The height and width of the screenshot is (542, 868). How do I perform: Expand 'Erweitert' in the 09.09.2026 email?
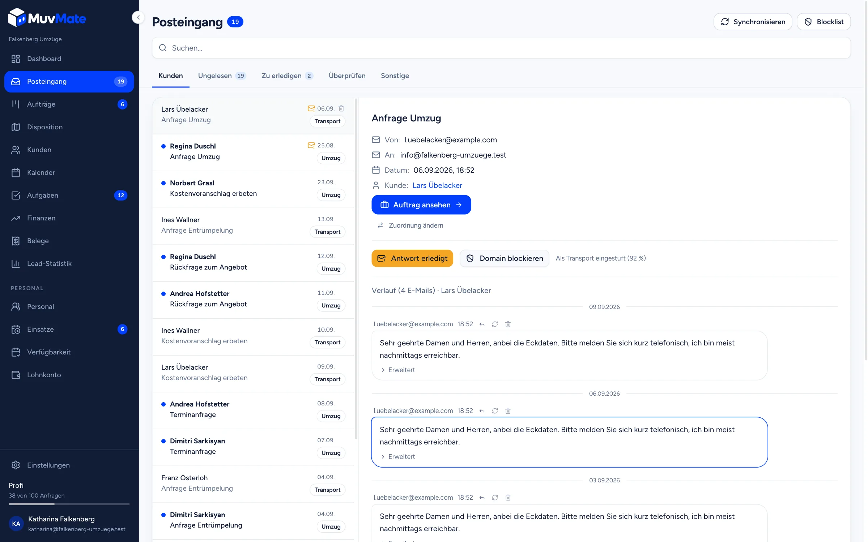pyautogui.click(x=398, y=370)
